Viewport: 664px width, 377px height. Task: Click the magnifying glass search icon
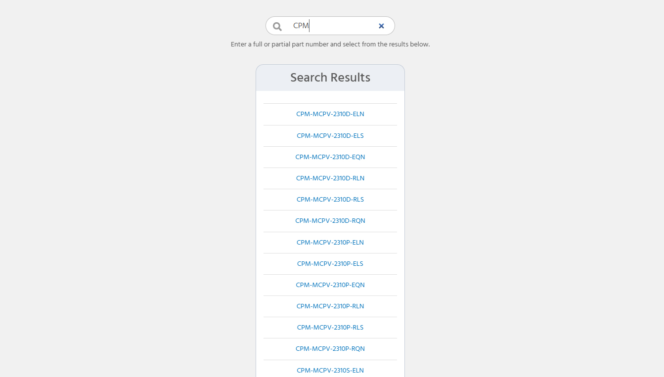click(x=277, y=26)
